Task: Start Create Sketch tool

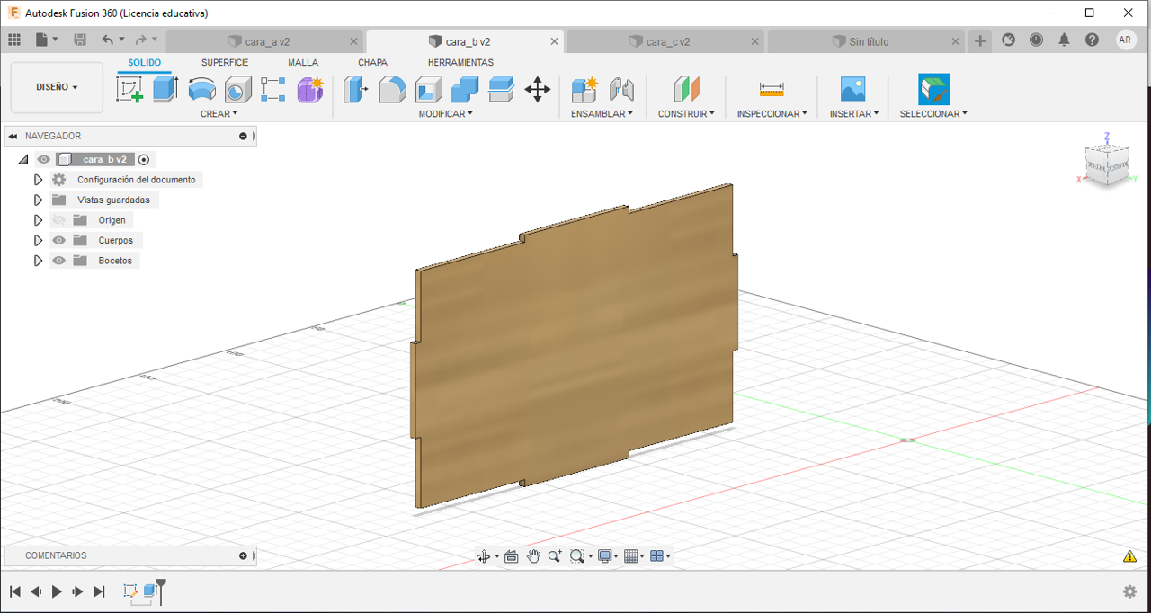Action: [x=130, y=89]
